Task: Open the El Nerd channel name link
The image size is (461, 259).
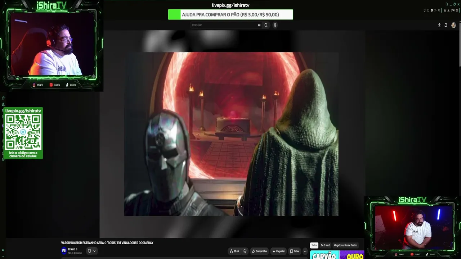Action: tap(72, 249)
